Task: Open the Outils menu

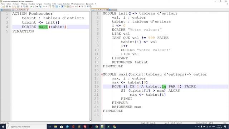Action: pyautogui.click(x=54, y=4)
